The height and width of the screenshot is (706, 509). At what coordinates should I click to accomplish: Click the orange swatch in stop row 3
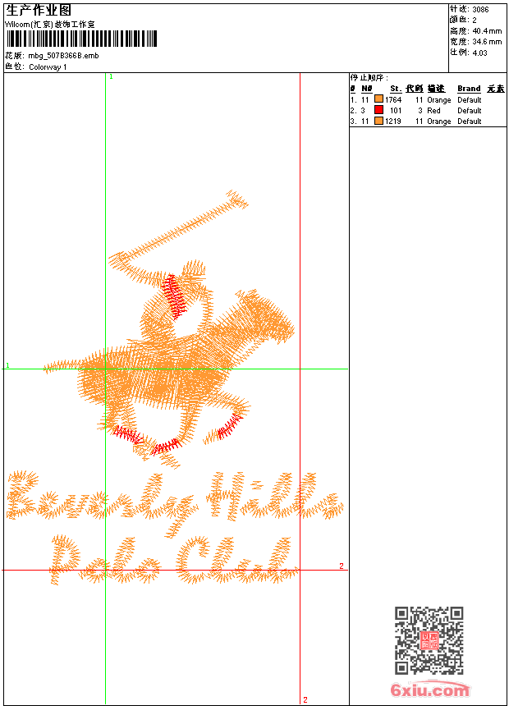pyautogui.click(x=378, y=121)
